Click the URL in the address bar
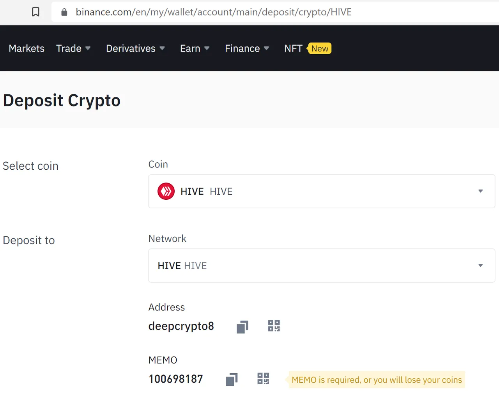 pos(214,12)
